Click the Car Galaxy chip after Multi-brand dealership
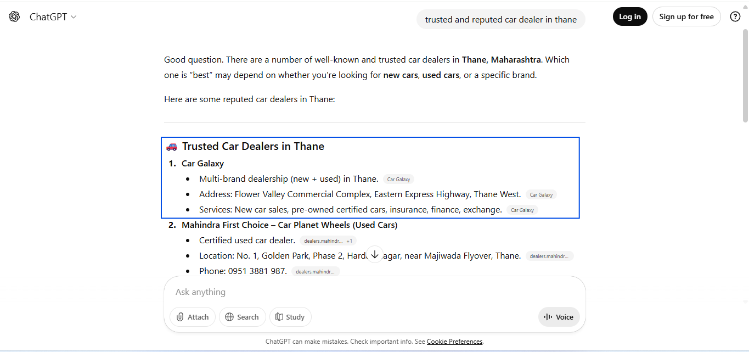This screenshot has height=352, width=749. click(398, 179)
